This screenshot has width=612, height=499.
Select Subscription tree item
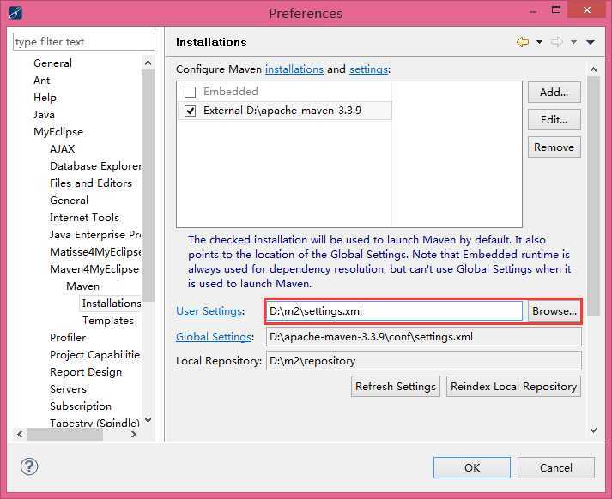coord(81,406)
